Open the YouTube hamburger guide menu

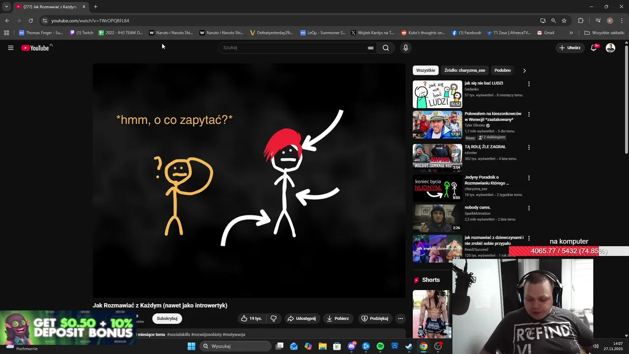pyautogui.click(x=10, y=48)
